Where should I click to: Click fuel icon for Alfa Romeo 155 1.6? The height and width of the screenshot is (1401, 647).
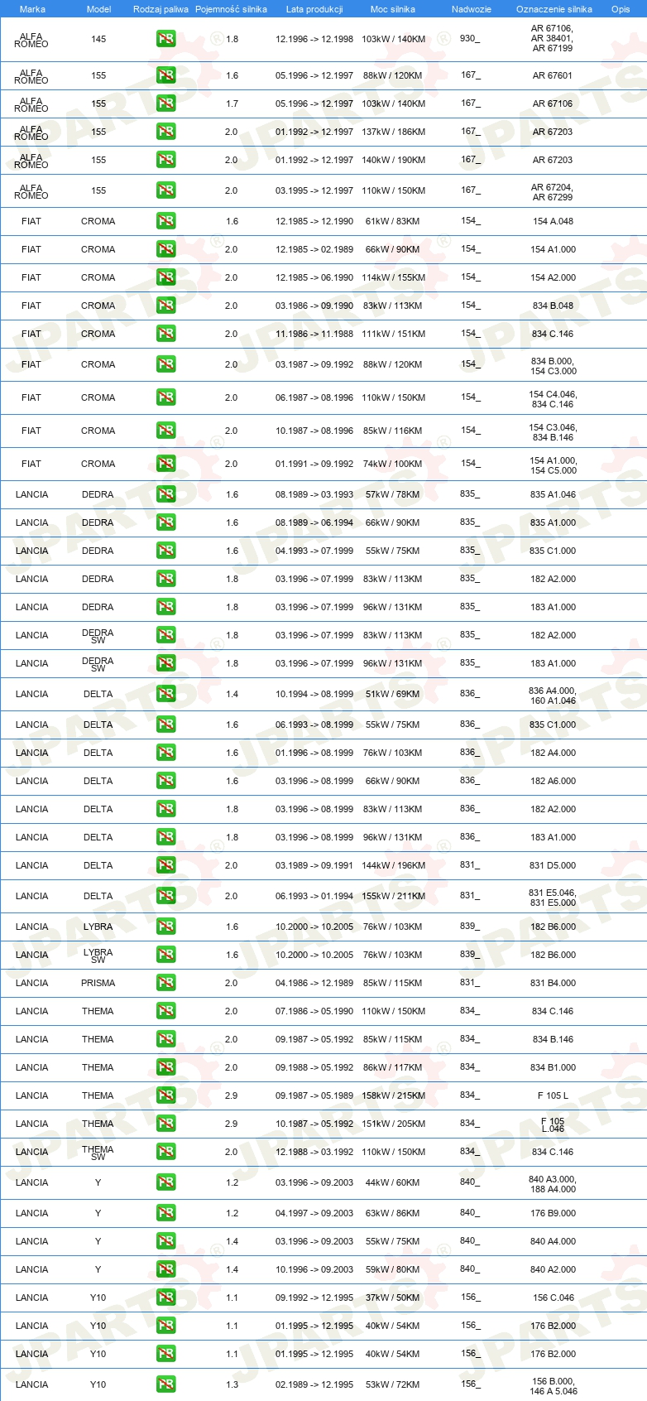pos(166,75)
